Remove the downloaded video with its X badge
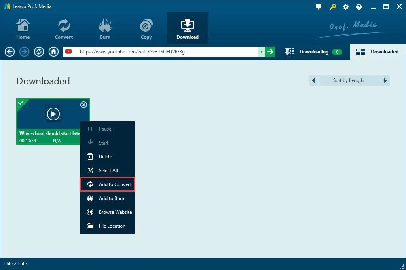Screen dimensions: 406x270 click(x=83, y=105)
